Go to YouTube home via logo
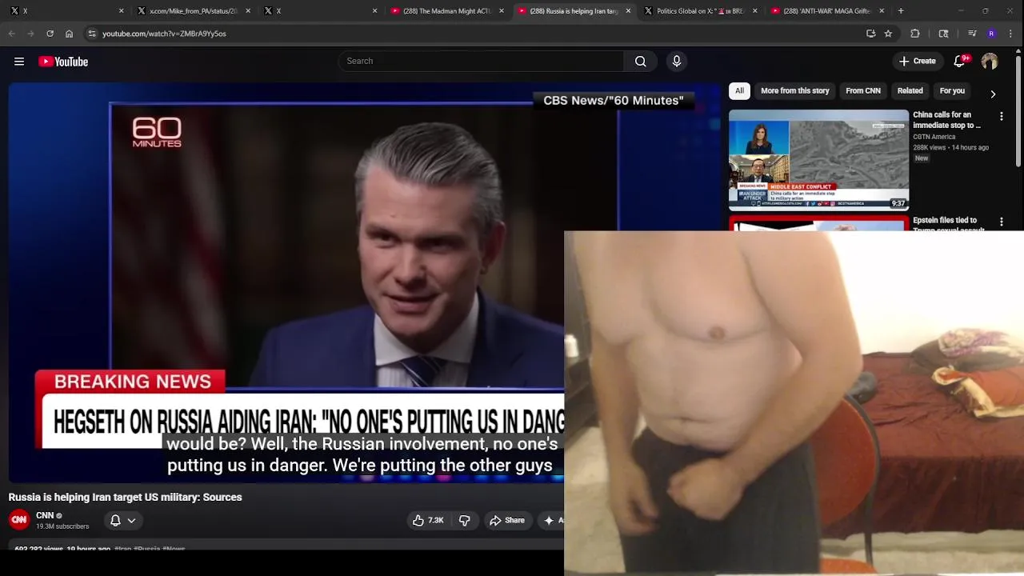The height and width of the screenshot is (576, 1024). pyautogui.click(x=63, y=62)
